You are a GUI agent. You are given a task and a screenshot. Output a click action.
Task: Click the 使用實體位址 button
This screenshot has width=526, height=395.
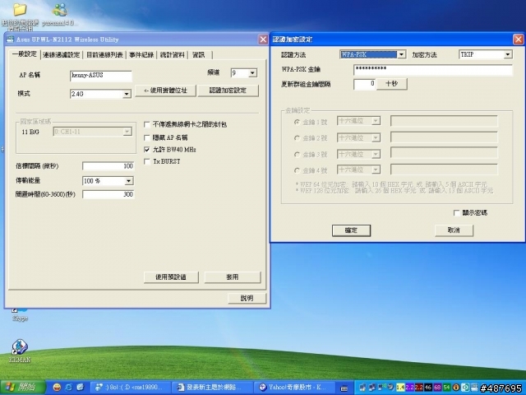165,91
